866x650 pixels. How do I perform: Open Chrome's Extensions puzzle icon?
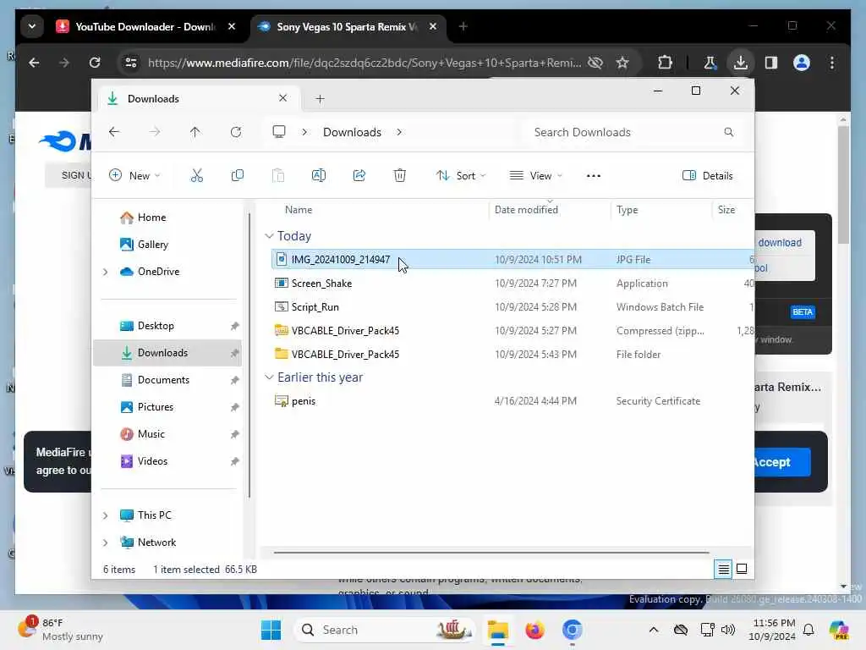point(665,63)
